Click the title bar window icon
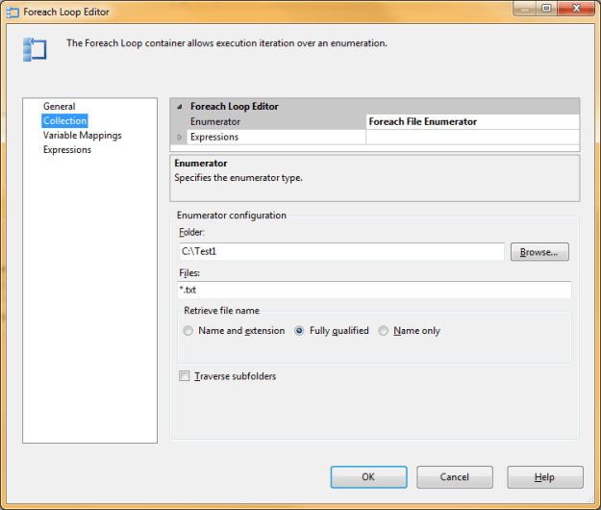 click(13, 13)
